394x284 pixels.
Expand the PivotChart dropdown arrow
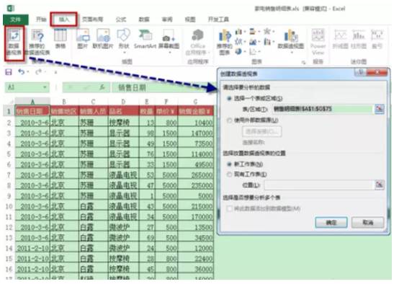(x=292, y=53)
